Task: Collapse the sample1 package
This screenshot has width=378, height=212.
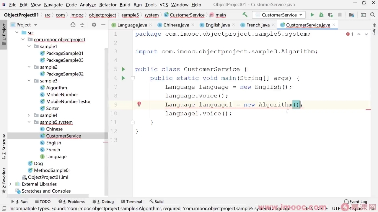Action: pyautogui.click(x=29, y=46)
